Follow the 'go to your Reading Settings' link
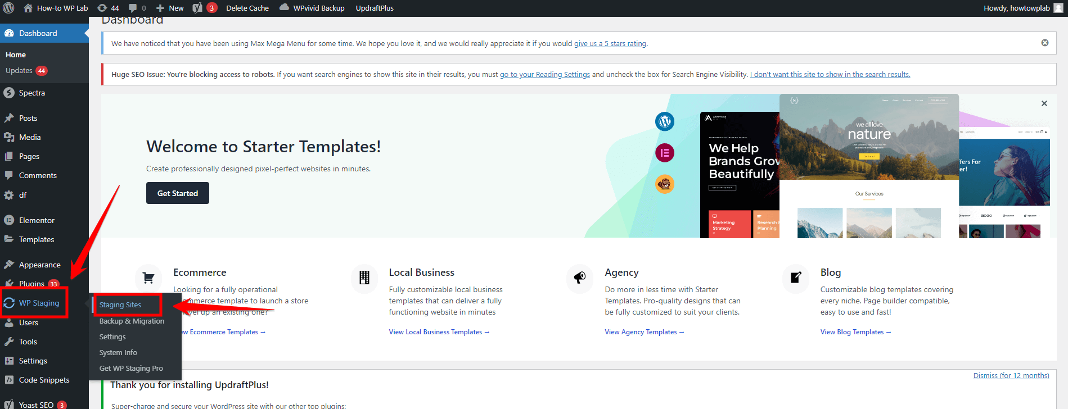 [x=544, y=74]
